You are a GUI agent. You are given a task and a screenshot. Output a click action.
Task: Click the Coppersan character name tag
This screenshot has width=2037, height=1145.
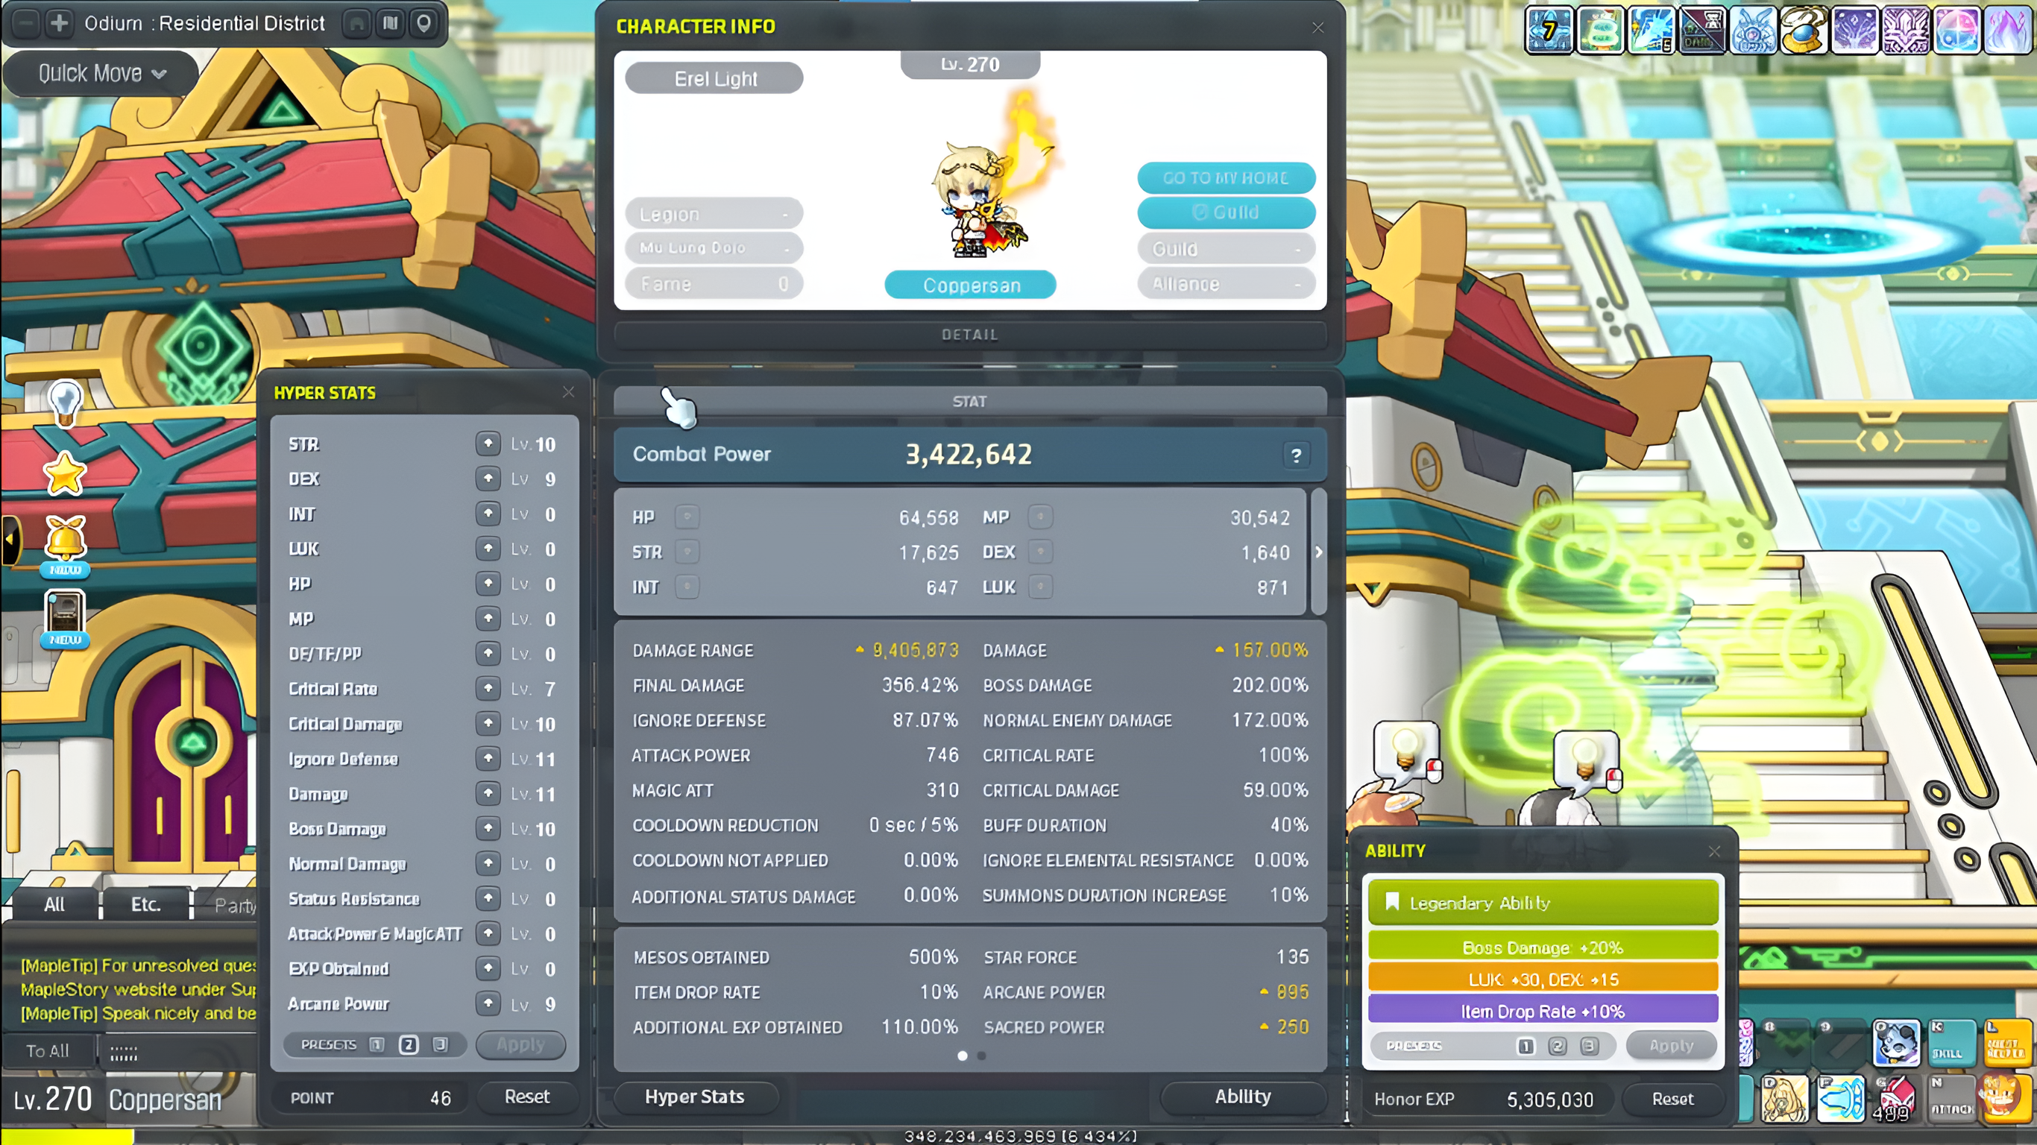click(x=970, y=285)
